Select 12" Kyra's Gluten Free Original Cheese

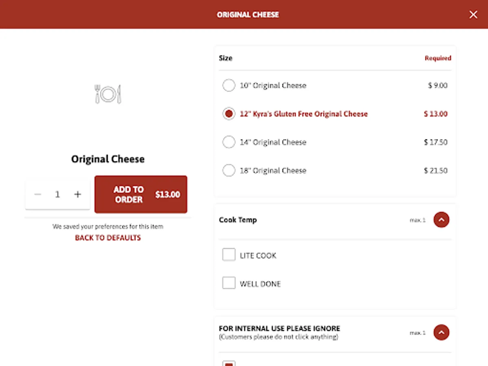click(x=229, y=114)
